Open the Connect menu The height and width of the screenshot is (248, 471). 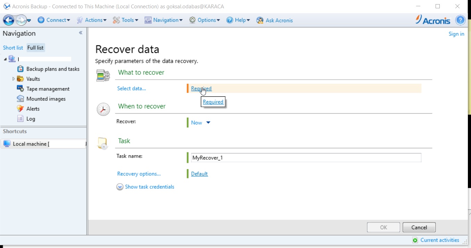tap(54, 20)
